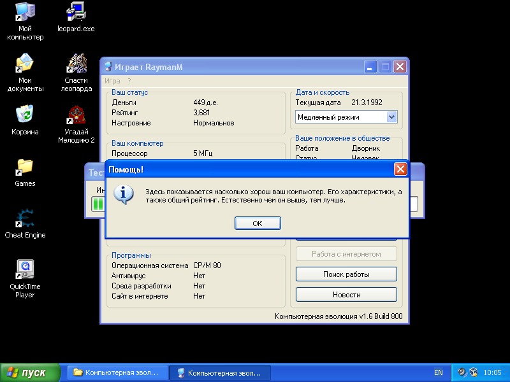Screen dimensions: 510x382
Task: Click the EN language indicator
Action: coord(438,372)
